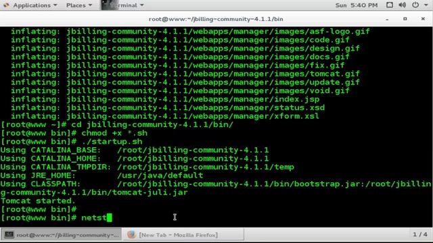Click the './startup.sh' command text
433x243 pixels.
(112, 142)
